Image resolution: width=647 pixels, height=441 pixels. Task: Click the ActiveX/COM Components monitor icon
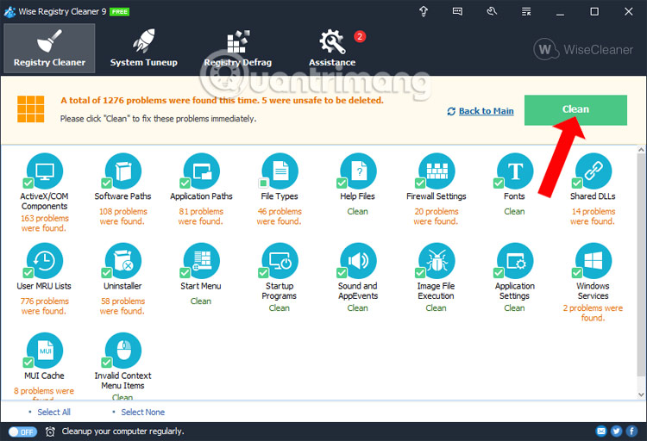pyautogui.click(x=45, y=171)
